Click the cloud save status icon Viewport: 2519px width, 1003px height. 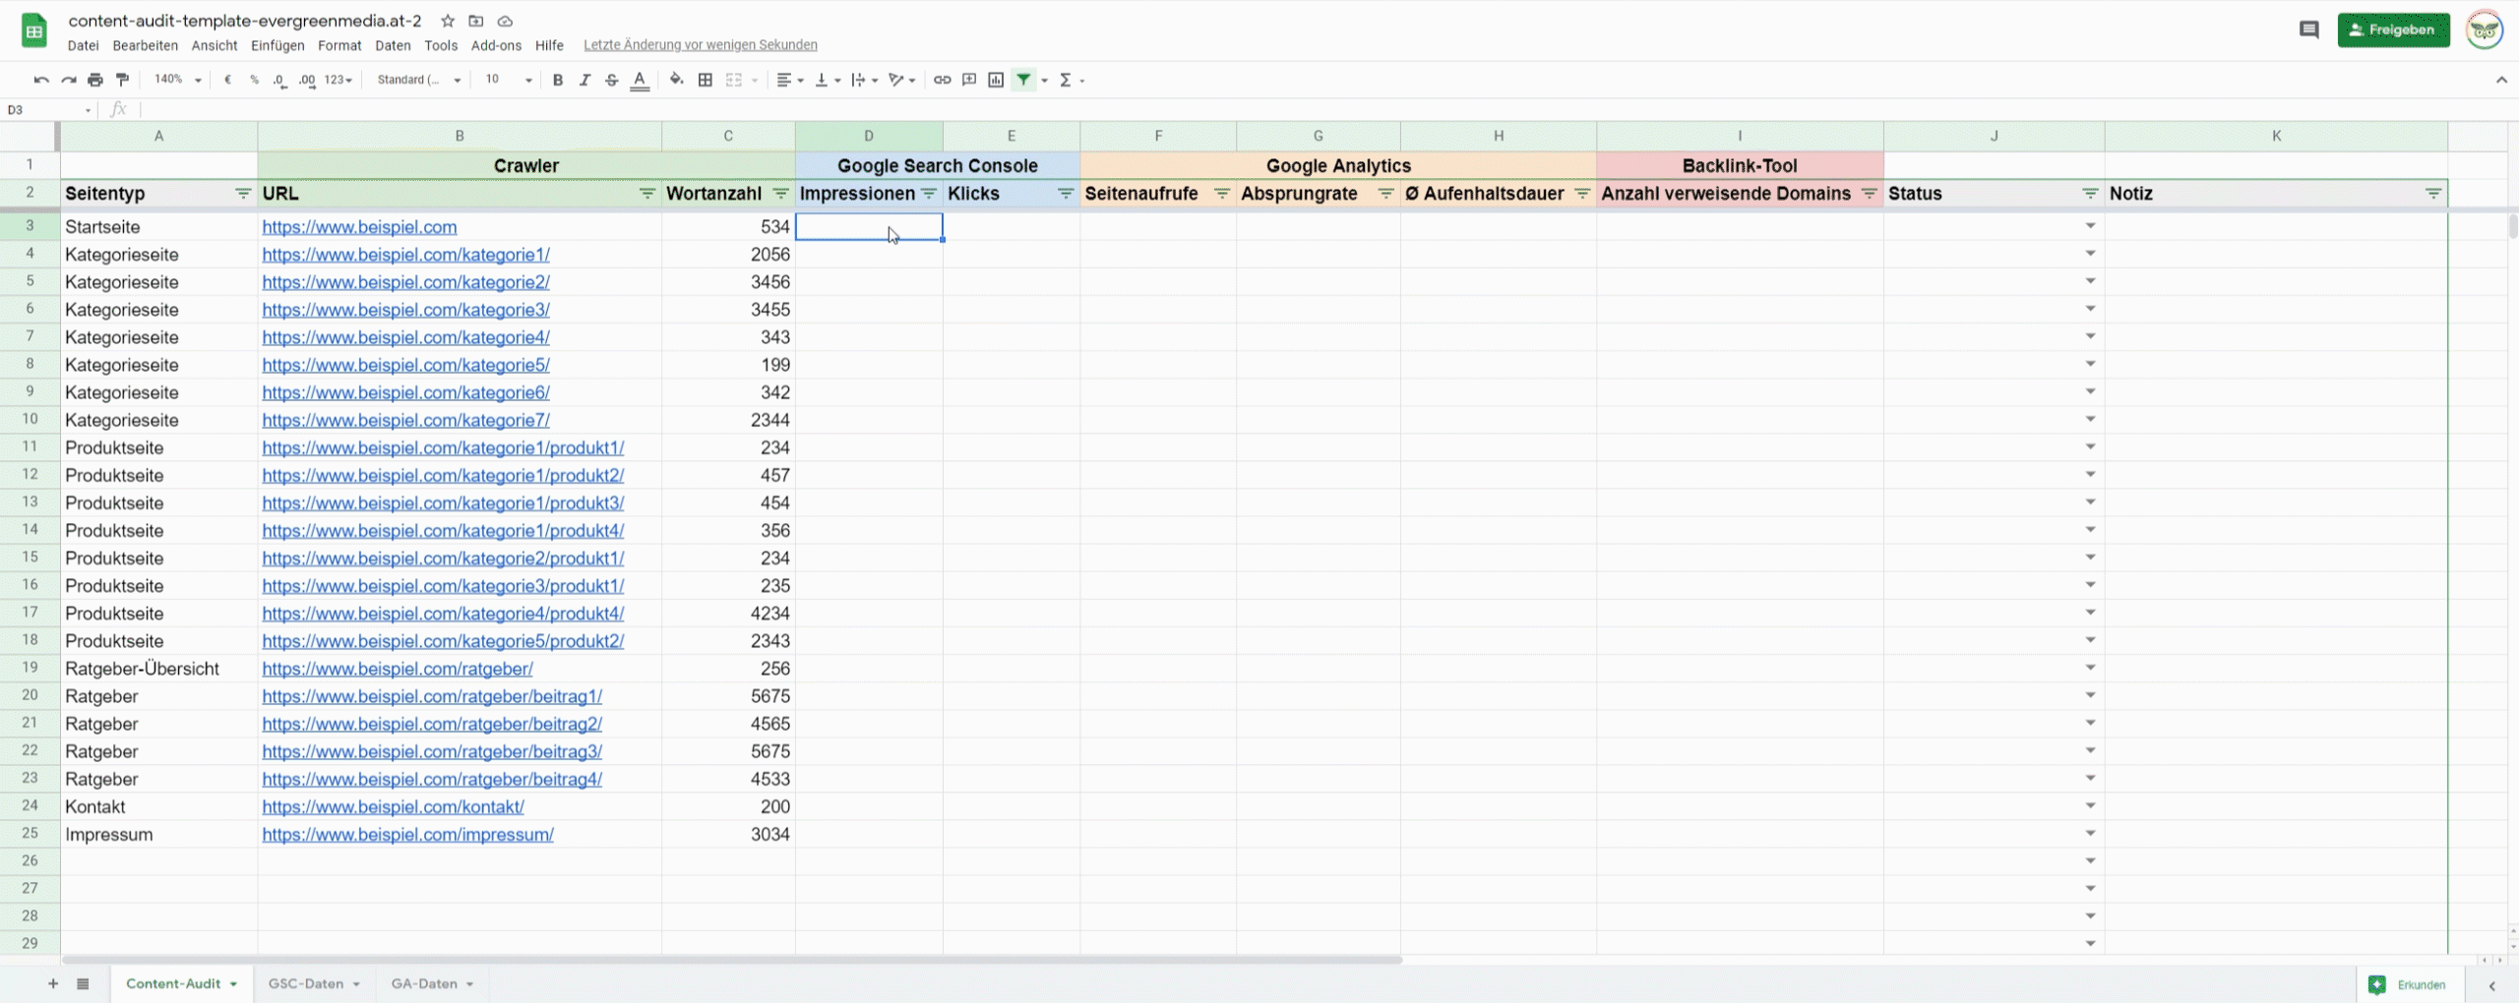point(505,21)
